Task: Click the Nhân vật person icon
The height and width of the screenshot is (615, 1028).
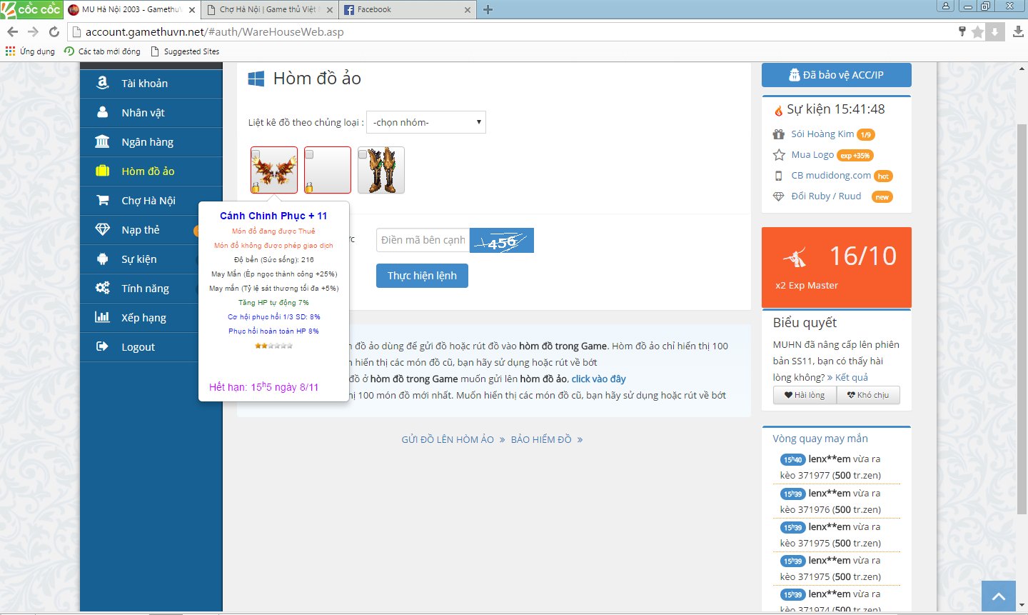Action: [x=102, y=112]
